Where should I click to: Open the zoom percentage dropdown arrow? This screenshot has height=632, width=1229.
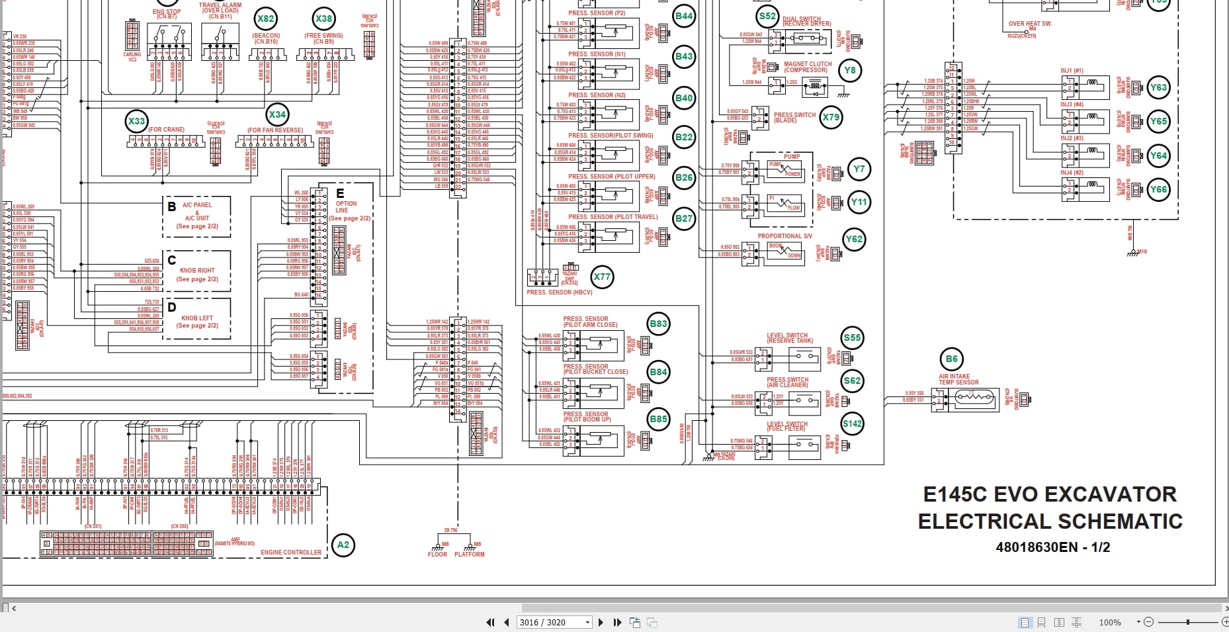point(1138,622)
